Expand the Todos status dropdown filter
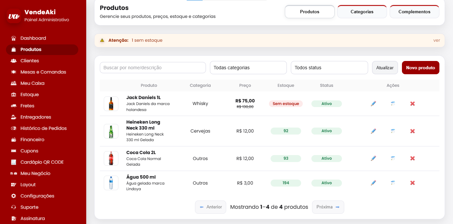 coord(329,68)
